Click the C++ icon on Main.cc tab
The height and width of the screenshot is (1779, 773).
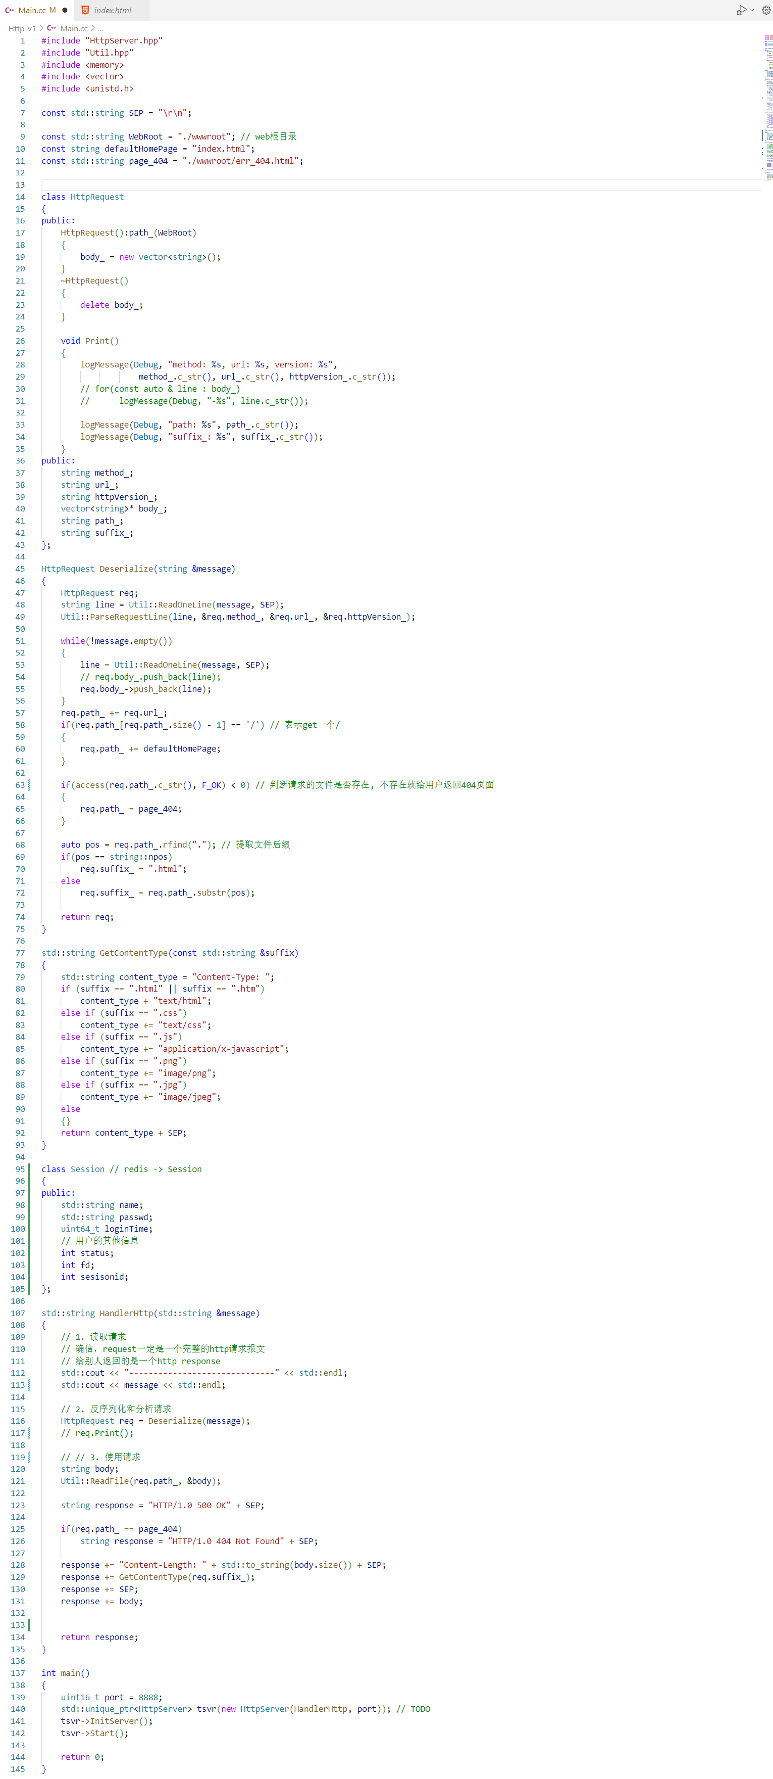pyautogui.click(x=10, y=10)
